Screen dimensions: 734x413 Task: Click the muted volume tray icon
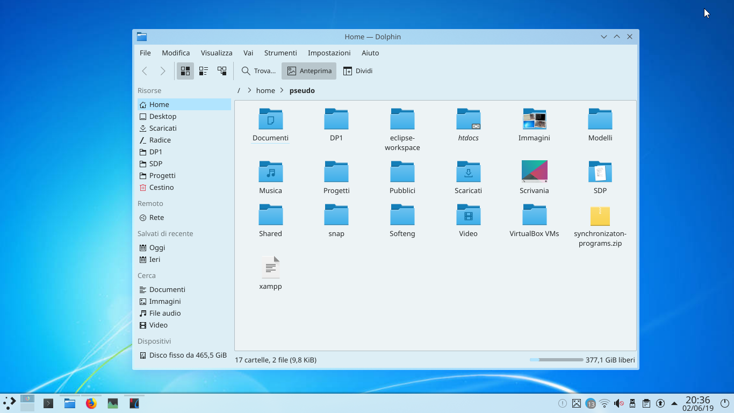click(618, 403)
